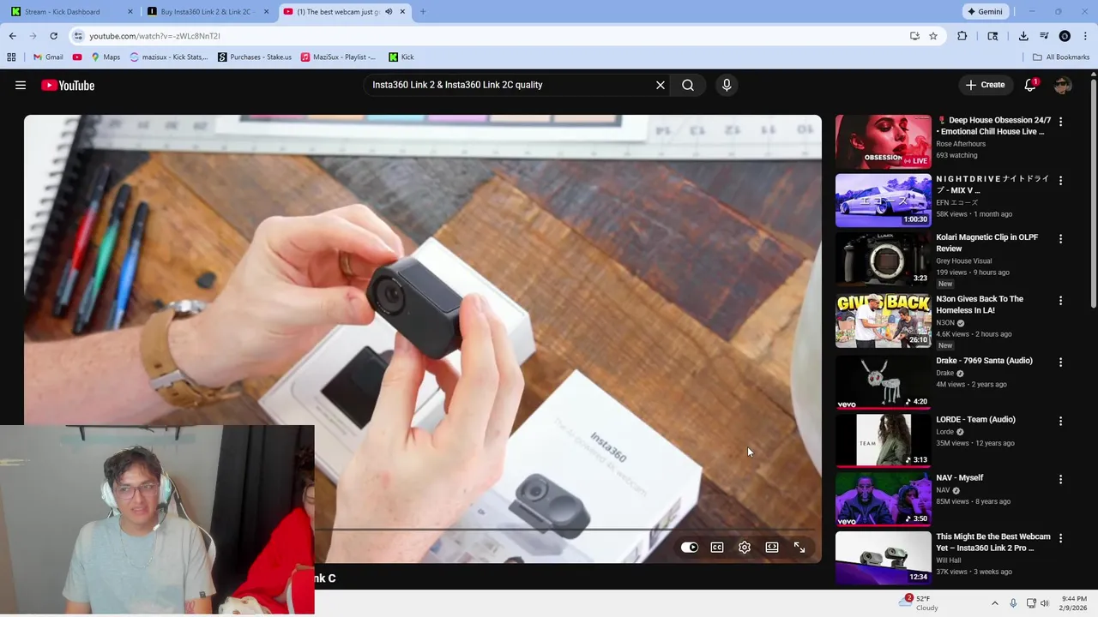Seek on the video progress bar
Image resolution: width=1098 pixels, height=617 pixels.
pos(566,530)
